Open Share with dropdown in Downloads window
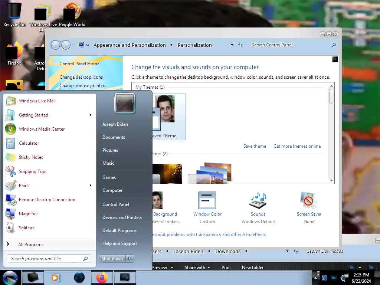 pyautogui.click(x=197, y=267)
